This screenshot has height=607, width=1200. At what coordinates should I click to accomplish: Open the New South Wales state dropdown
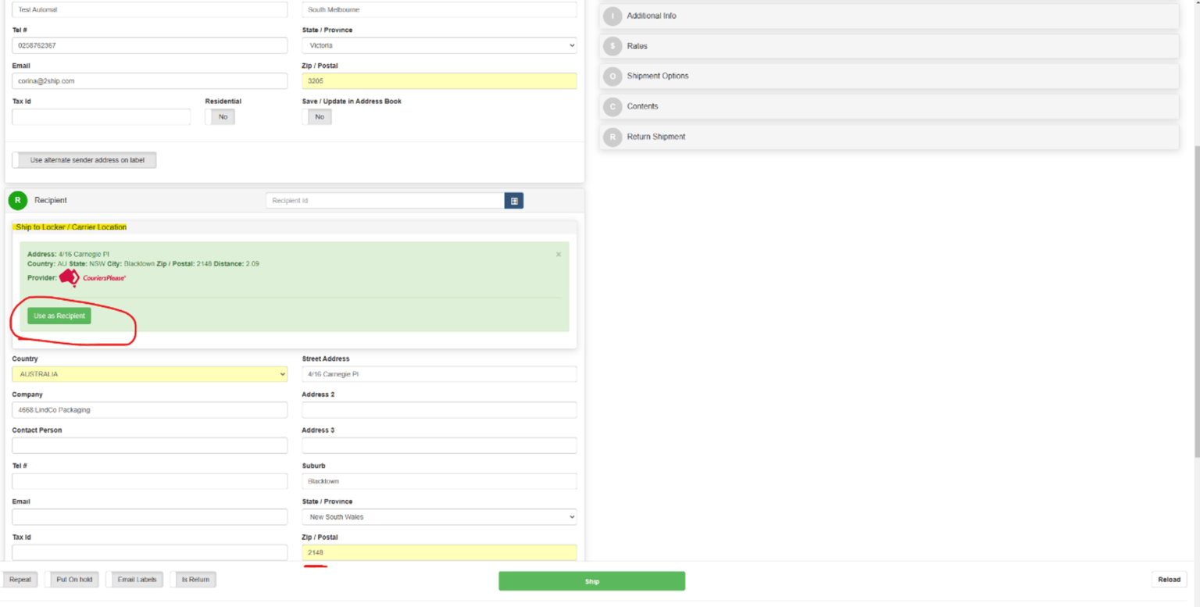point(439,516)
